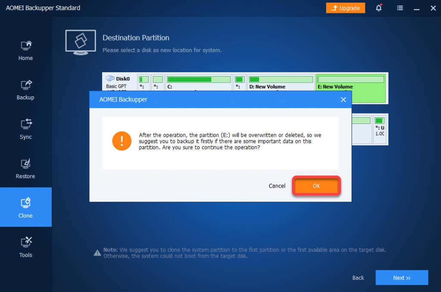441x292 pixels.
Task: Select the C: partition on Disk0
Action: click(199, 83)
